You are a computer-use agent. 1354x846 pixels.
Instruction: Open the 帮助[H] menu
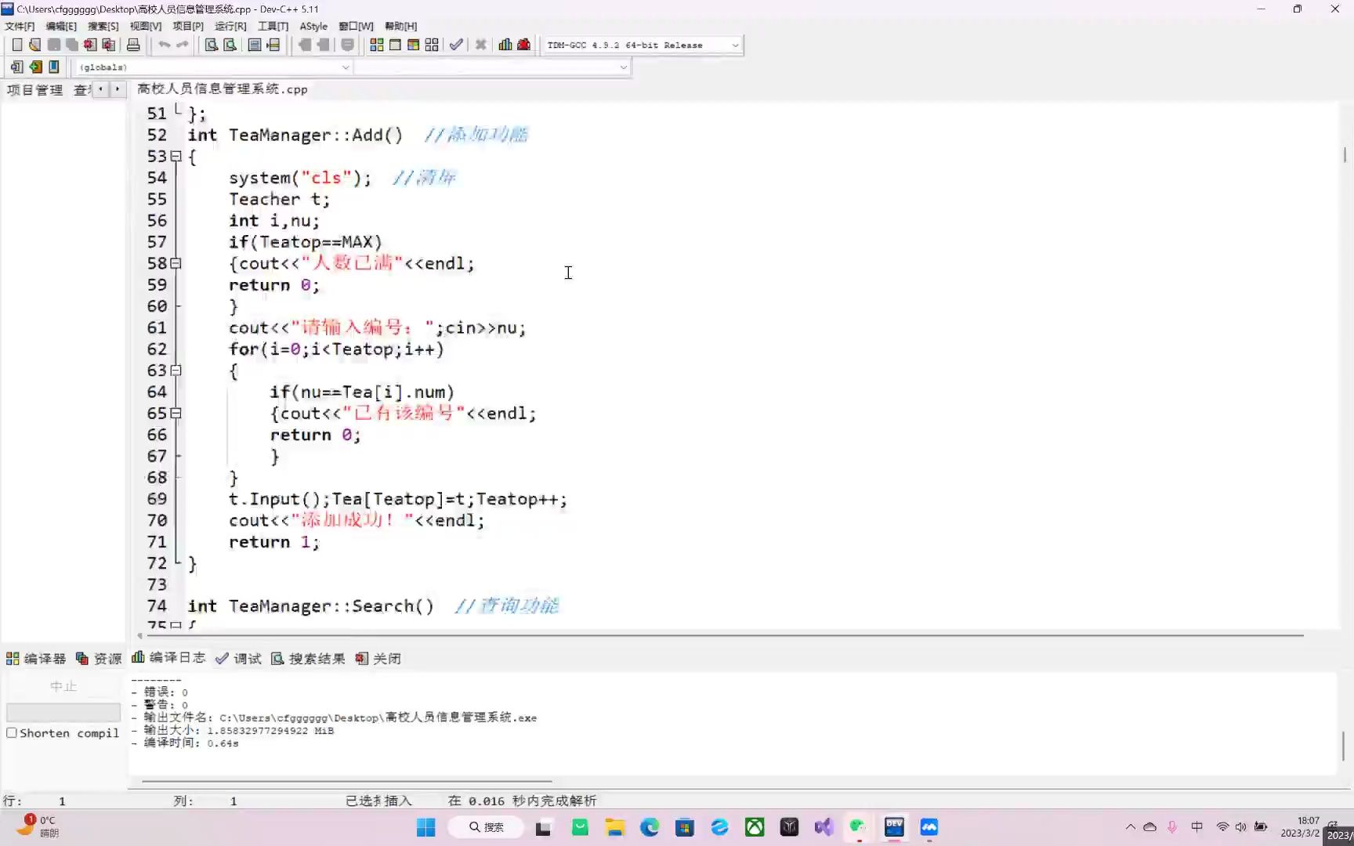click(x=400, y=26)
